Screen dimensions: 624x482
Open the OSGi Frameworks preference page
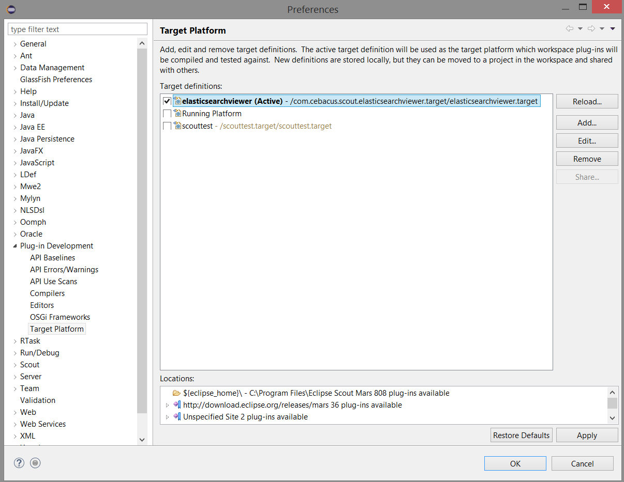coord(60,317)
